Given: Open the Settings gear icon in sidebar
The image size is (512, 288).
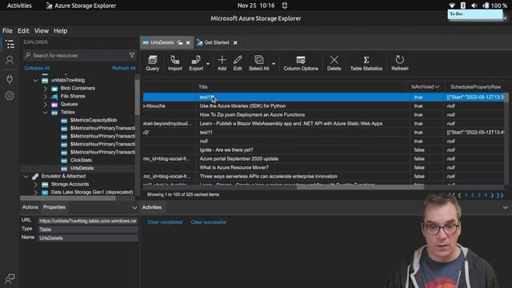Looking at the screenshot, I should (x=10, y=96).
